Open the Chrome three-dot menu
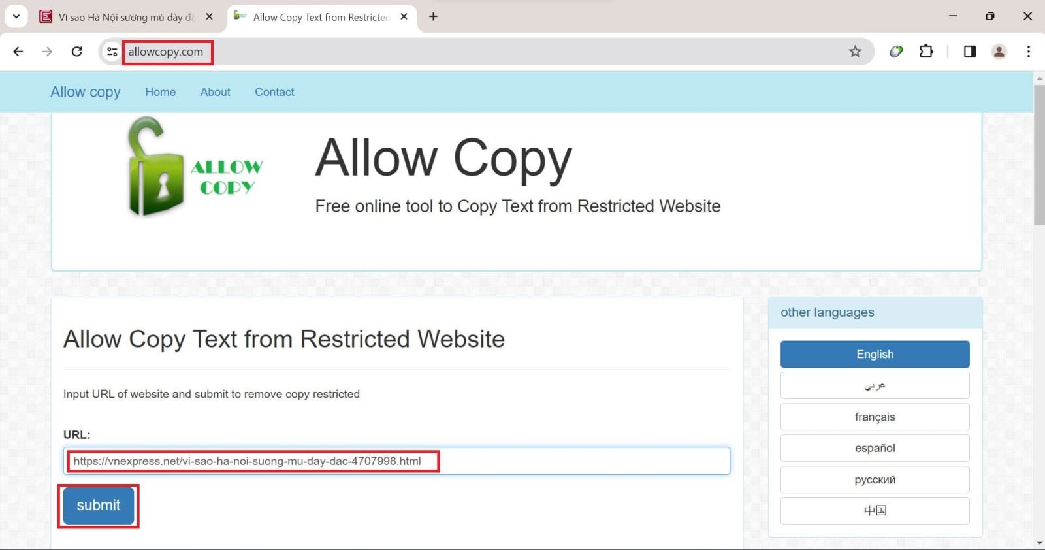 coord(1028,52)
